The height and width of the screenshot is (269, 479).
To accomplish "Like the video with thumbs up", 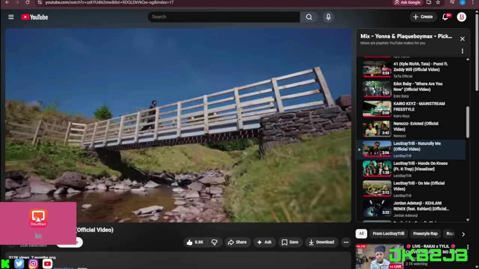I will click(x=195, y=242).
